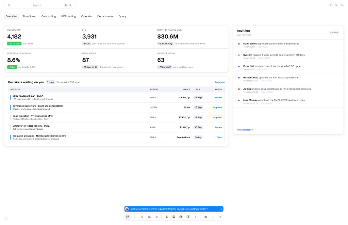Screen dimensions: 348x225
Task: Click the tag icon in bottom dock
Action: (157, 217)
